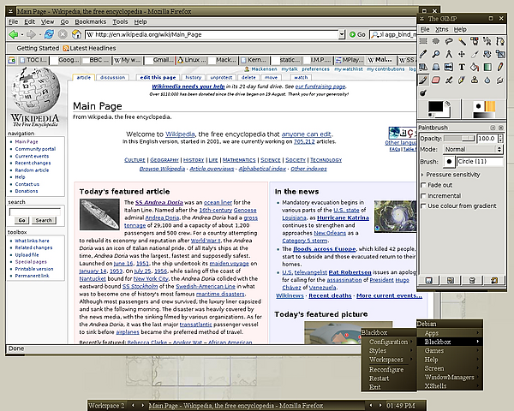Enable Use colour from gradient option

[423, 205]
